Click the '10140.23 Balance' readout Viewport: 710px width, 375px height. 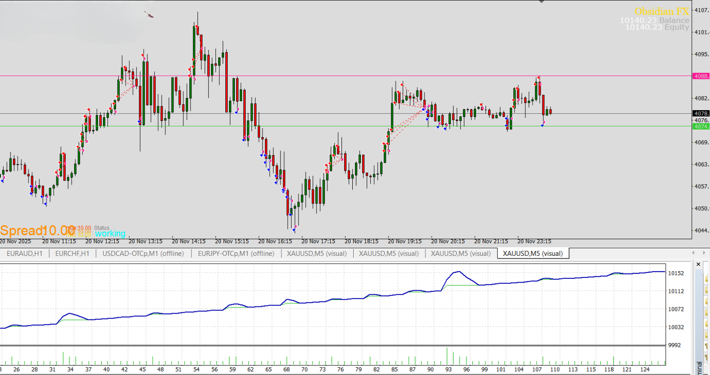(x=654, y=20)
